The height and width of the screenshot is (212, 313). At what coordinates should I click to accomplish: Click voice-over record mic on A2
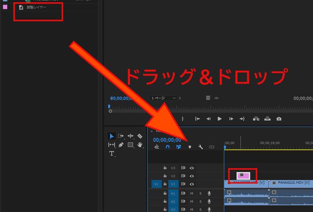pos(209,201)
